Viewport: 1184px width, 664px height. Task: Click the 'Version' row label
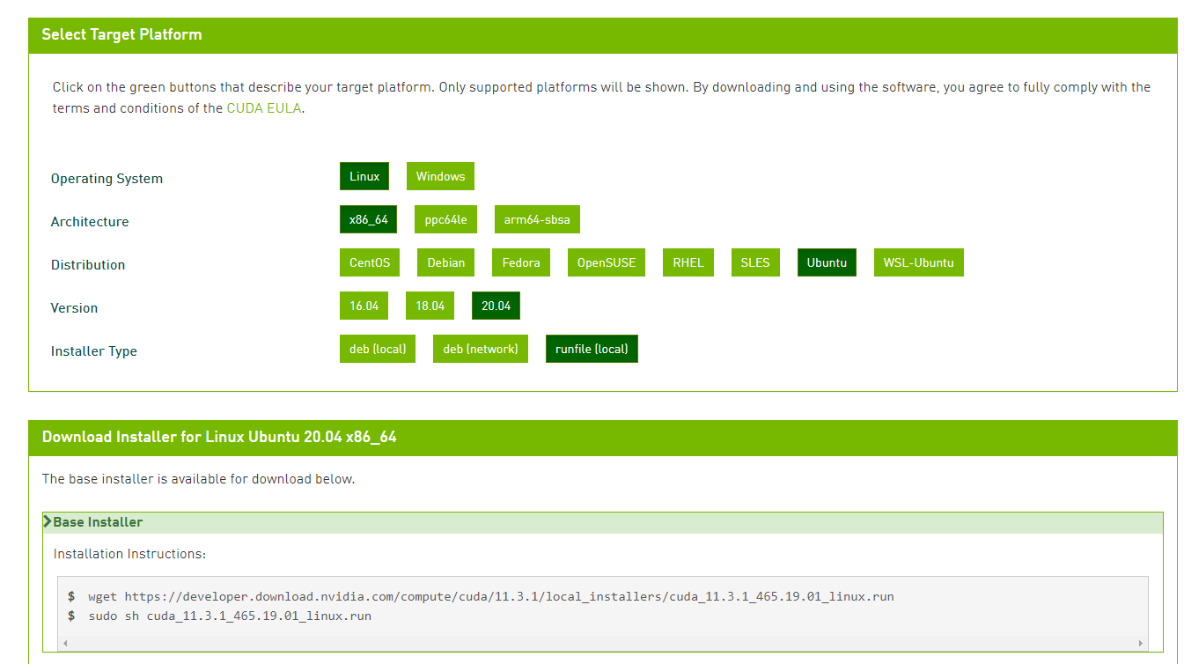point(74,308)
